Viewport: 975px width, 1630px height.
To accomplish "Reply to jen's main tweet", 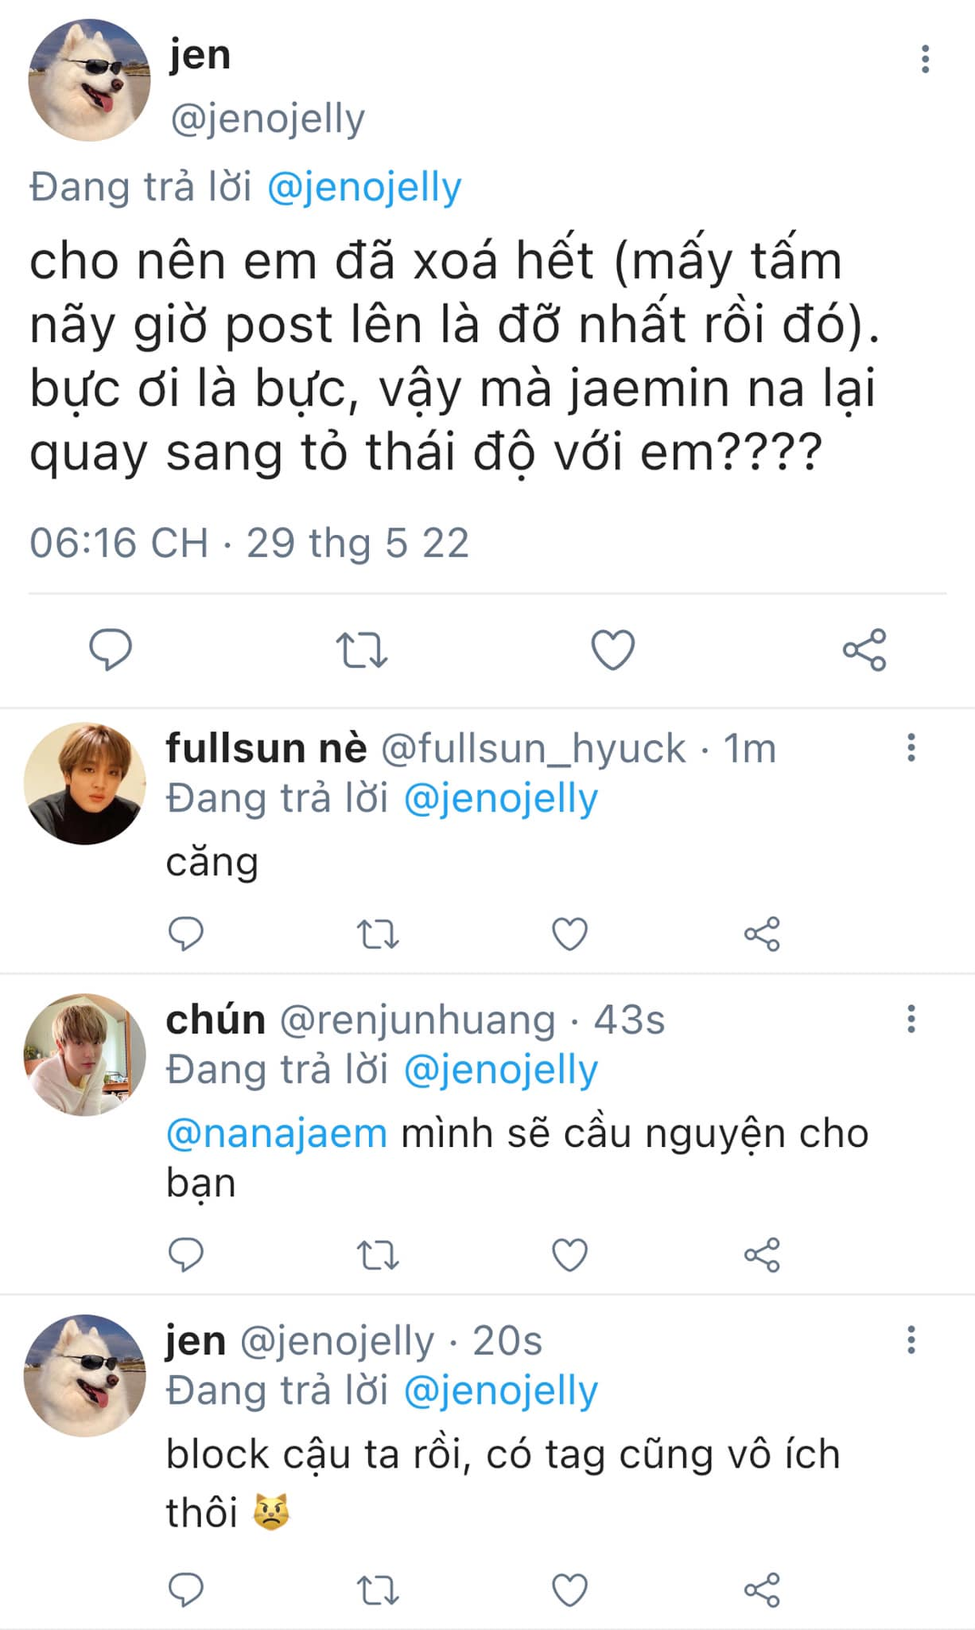I will click(110, 650).
